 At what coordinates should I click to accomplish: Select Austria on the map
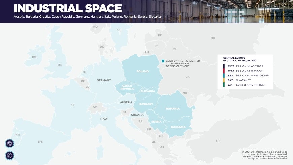[x=126, y=102]
